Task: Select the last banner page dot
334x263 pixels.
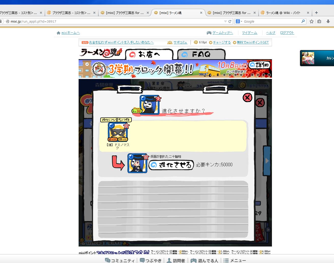Action: pos(269,75)
